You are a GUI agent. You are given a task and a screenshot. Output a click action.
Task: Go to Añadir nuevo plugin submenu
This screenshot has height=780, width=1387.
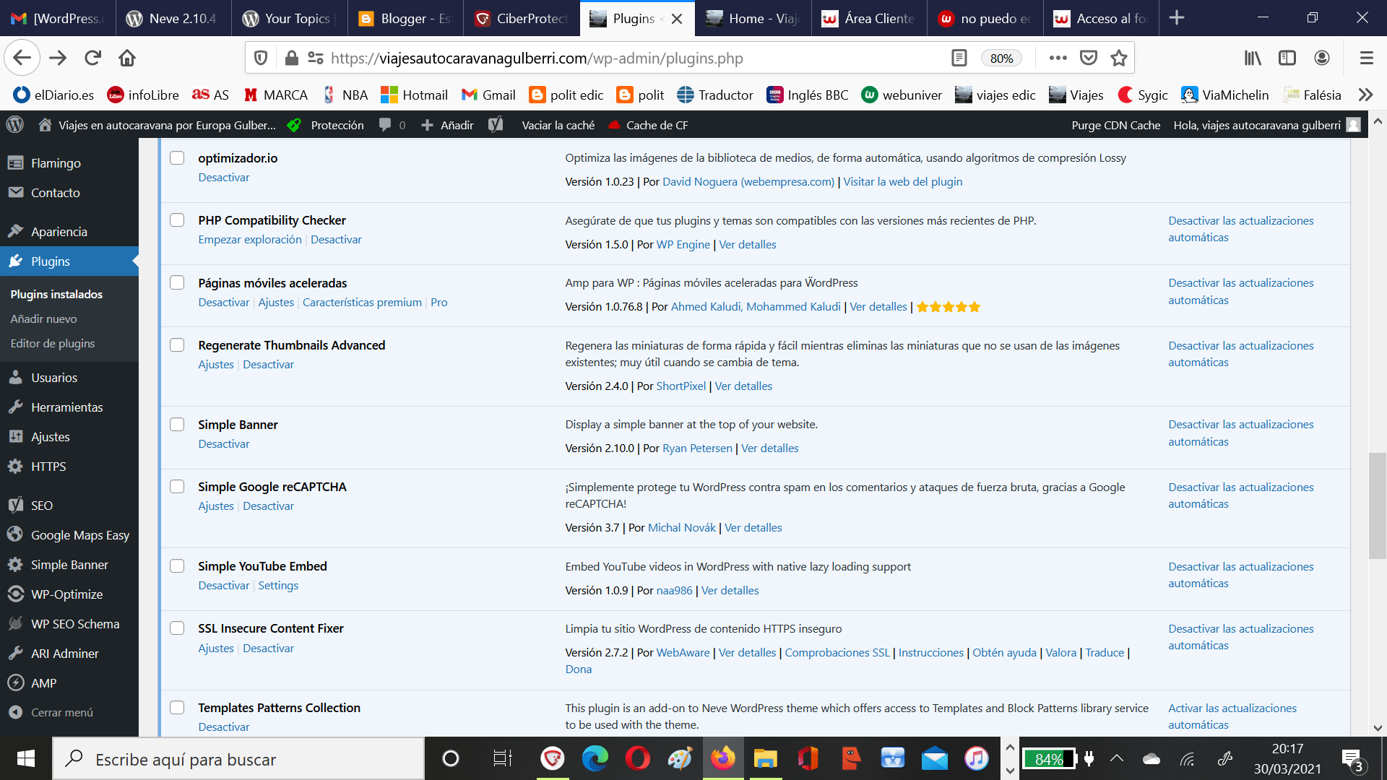[x=43, y=318]
